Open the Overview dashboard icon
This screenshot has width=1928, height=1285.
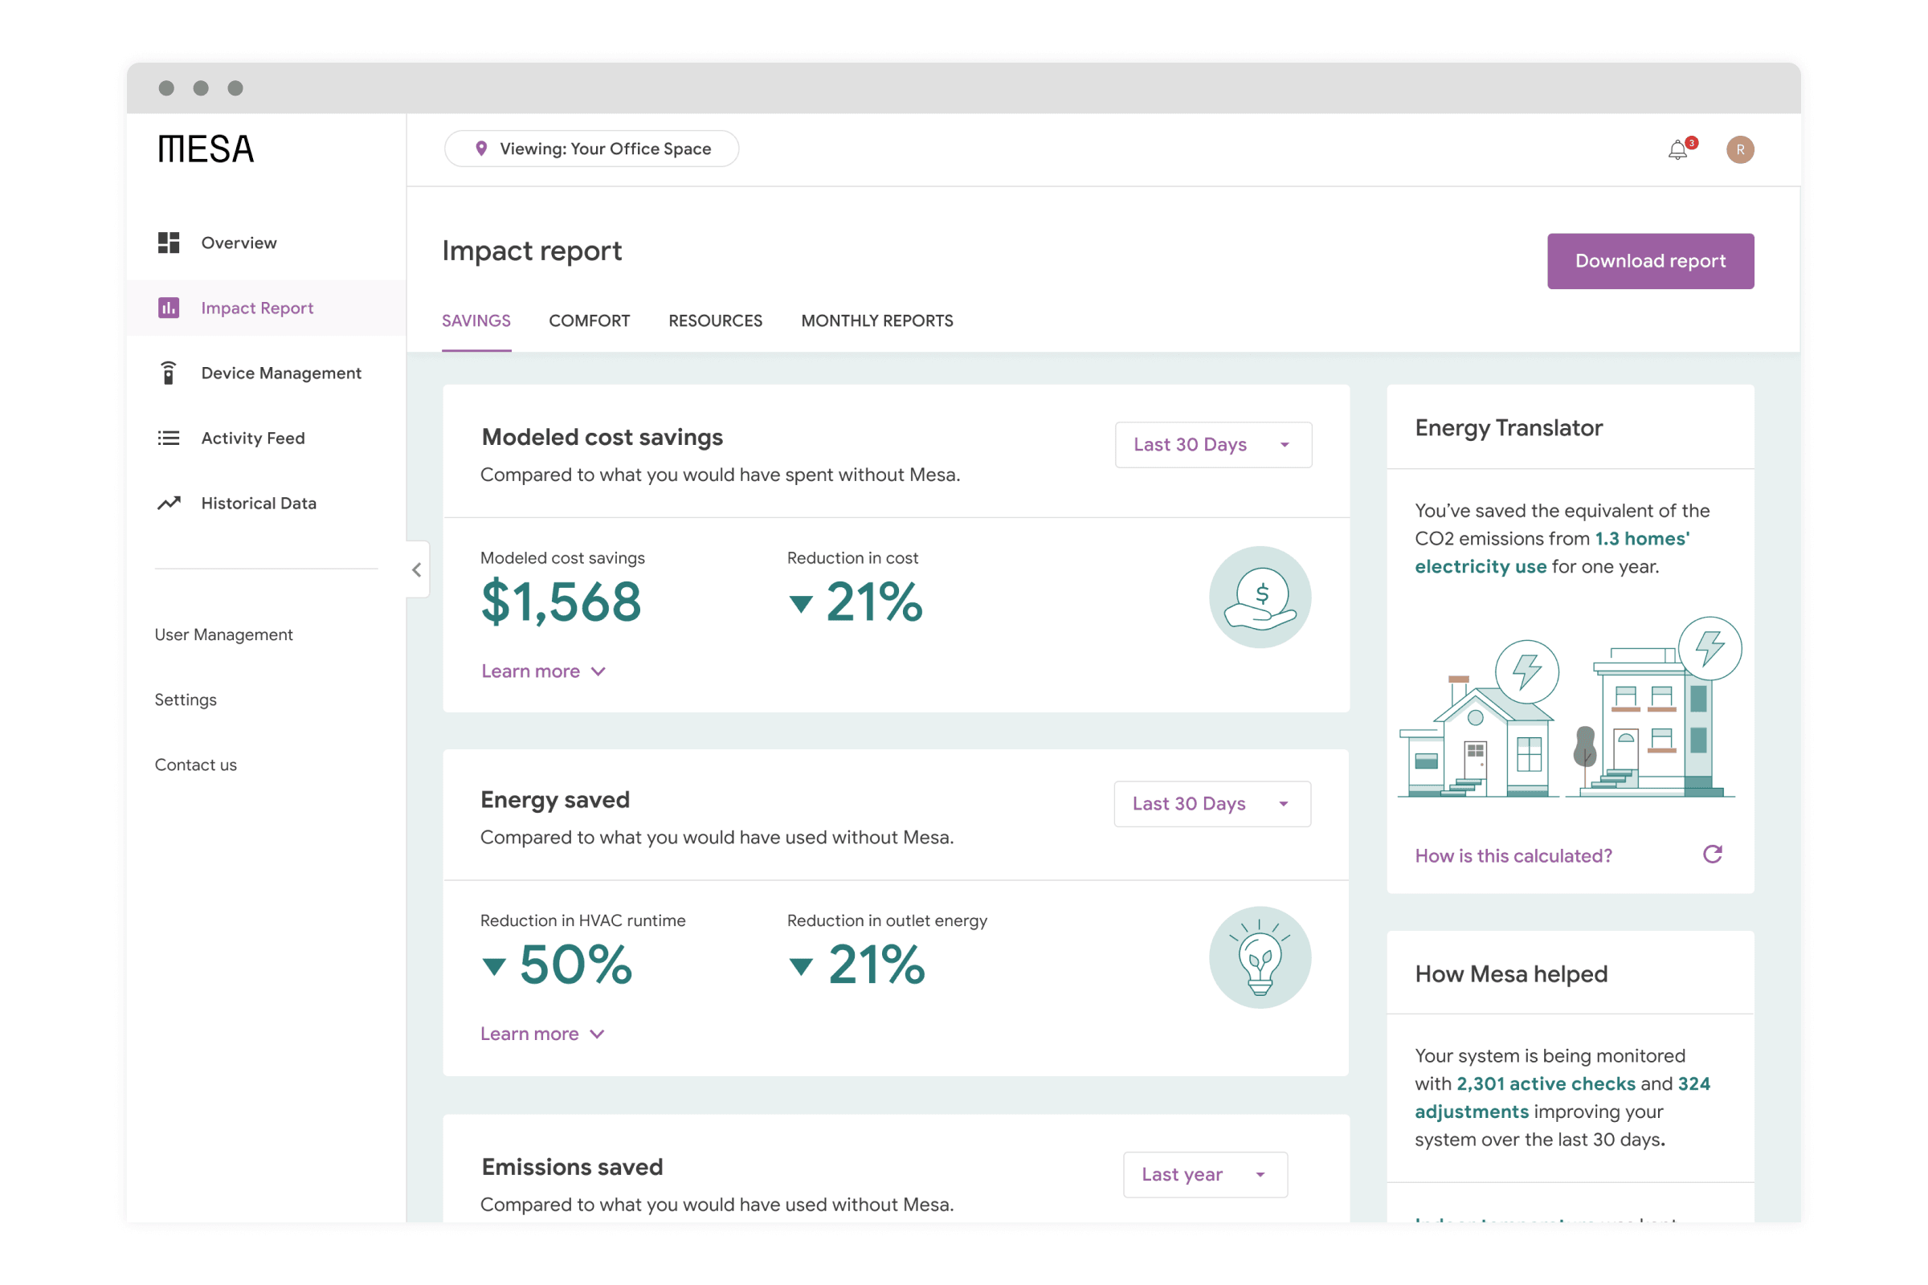coord(169,243)
